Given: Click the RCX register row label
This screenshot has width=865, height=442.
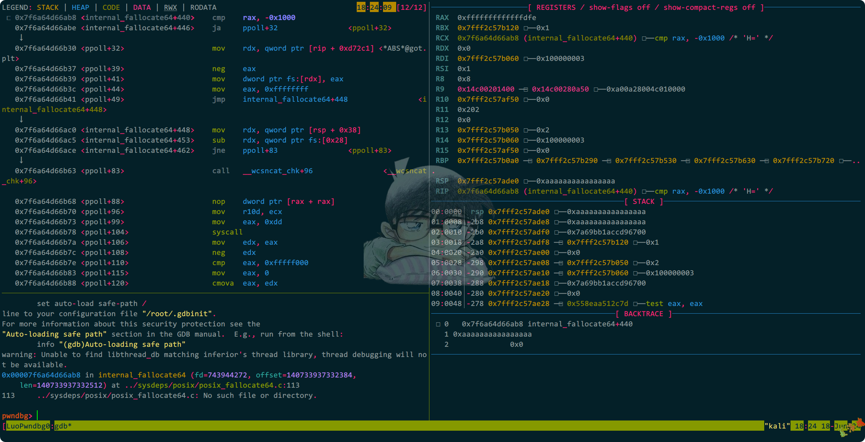Looking at the screenshot, I should [442, 38].
